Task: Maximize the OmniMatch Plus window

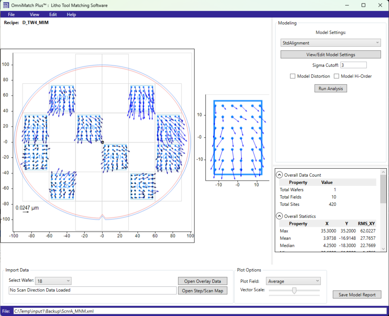Action: tap(364, 5)
